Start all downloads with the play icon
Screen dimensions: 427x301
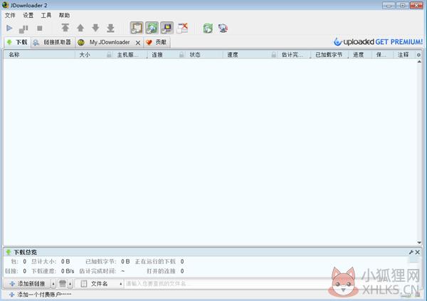click(x=9, y=28)
